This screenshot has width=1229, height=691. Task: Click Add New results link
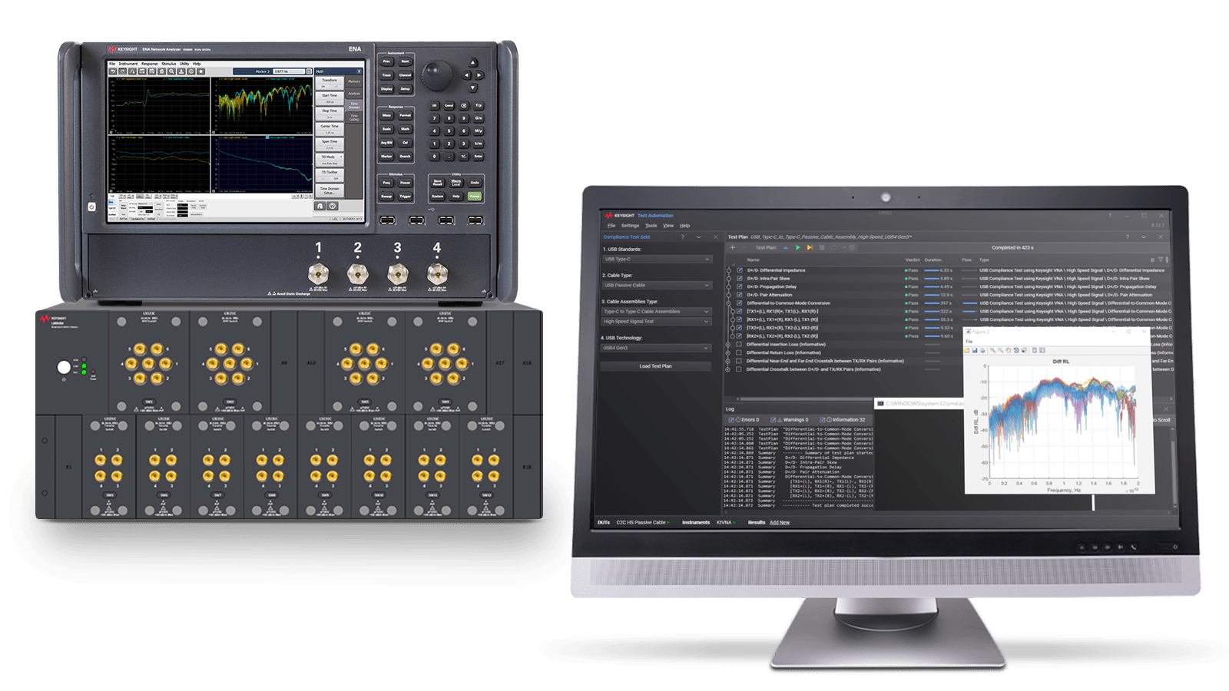[780, 522]
